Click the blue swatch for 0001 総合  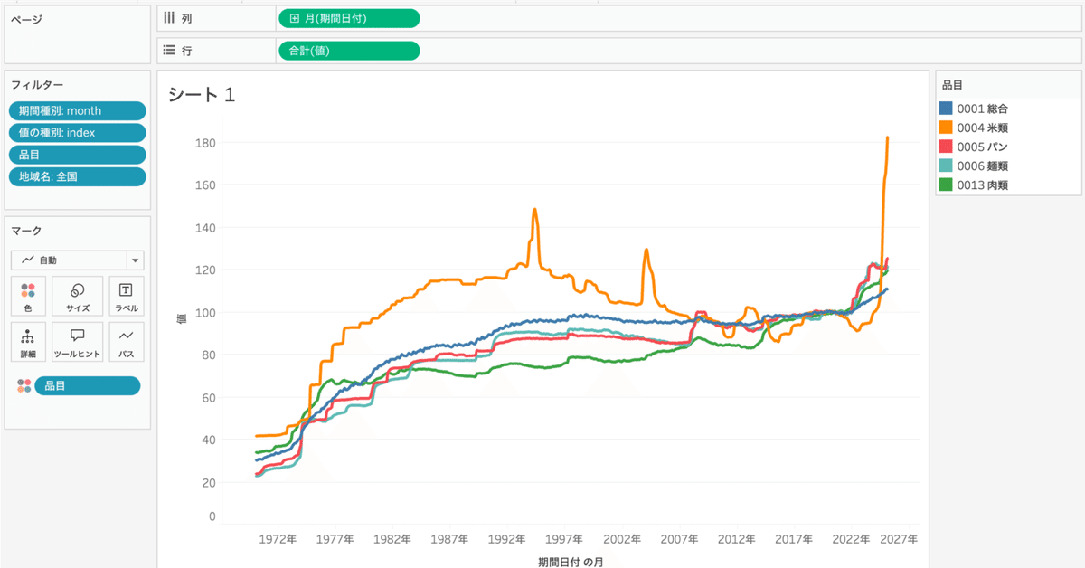947,109
